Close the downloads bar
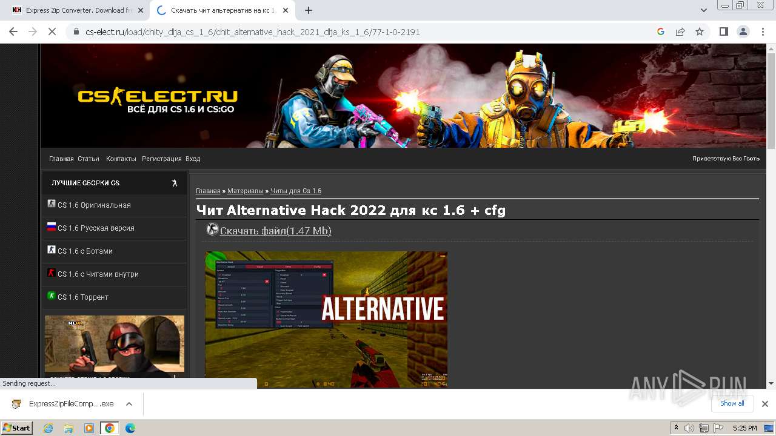Screen dimensions: 776x436 (x=765, y=404)
